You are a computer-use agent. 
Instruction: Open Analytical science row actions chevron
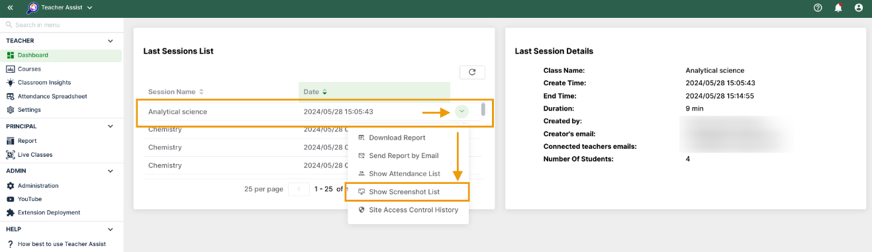coord(461,112)
